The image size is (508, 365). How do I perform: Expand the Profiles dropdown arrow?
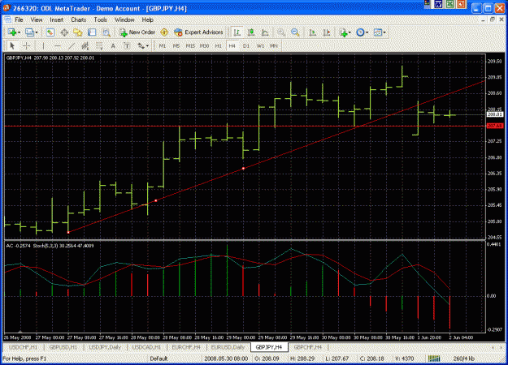(37, 32)
